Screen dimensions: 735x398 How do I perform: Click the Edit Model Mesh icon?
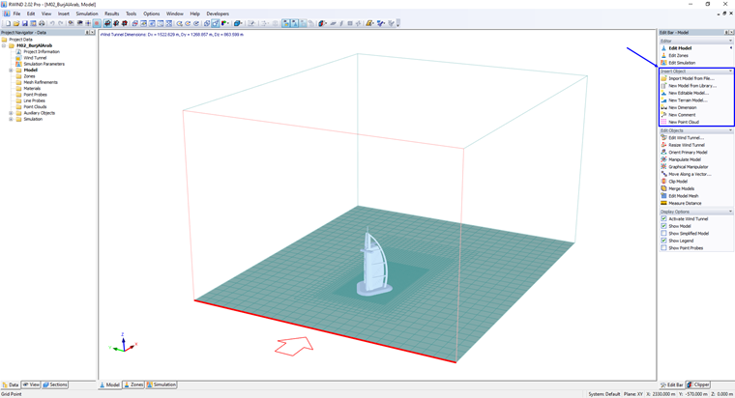click(x=663, y=196)
